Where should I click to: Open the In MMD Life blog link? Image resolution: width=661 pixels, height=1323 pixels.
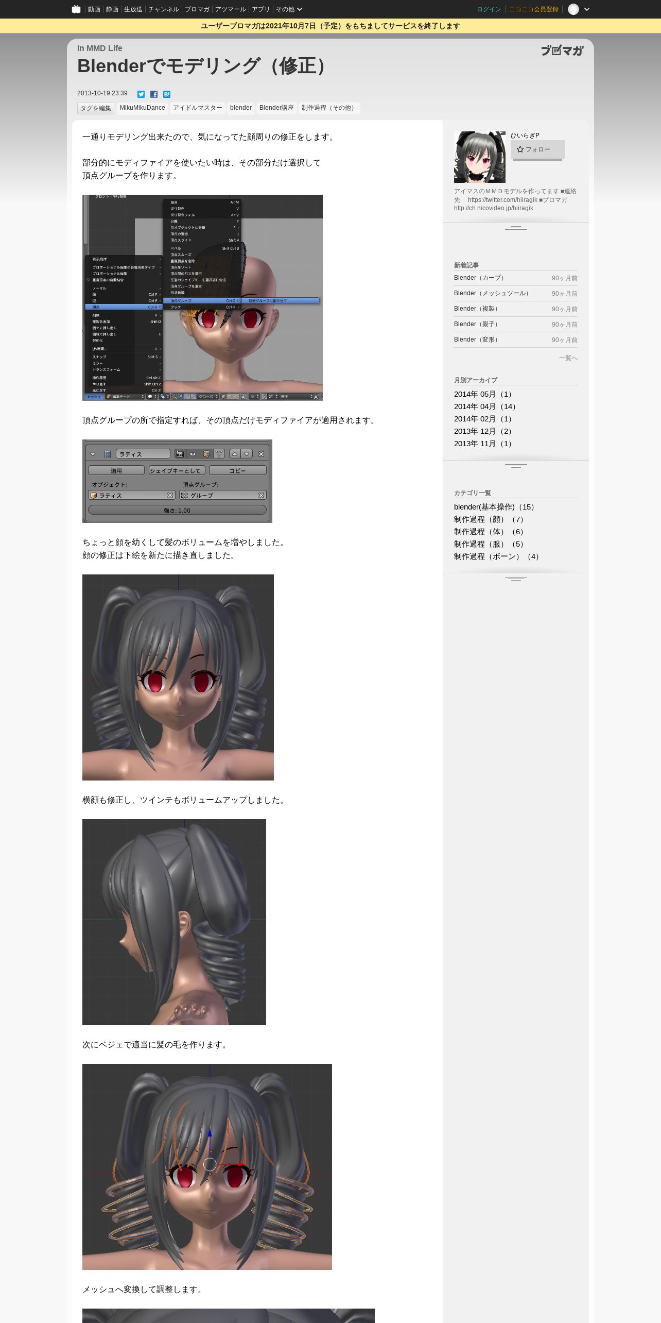coord(100,48)
